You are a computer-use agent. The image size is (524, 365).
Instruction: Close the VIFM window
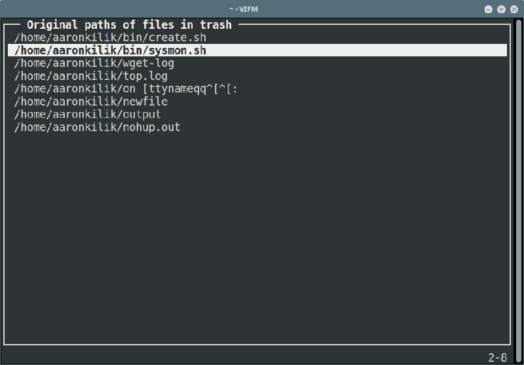click(514, 9)
